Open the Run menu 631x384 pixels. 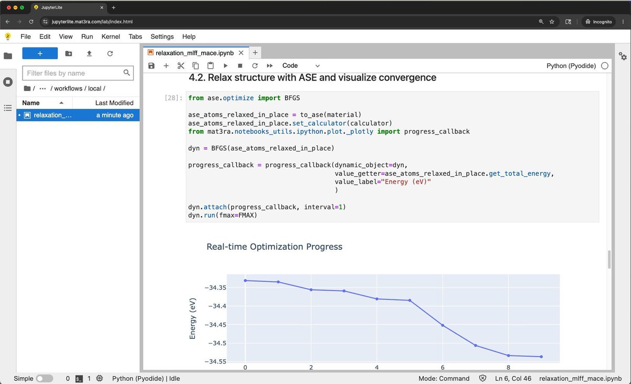pyautogui.click(x=87, y=37)
